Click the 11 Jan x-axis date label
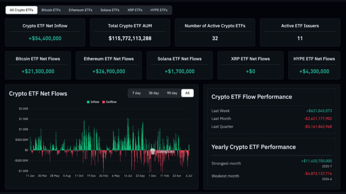 click(x=30, y=176)
